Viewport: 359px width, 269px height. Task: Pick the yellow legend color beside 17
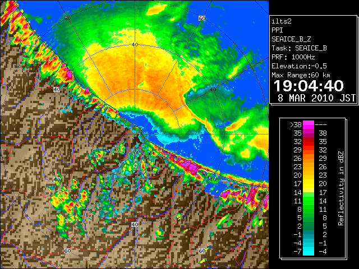click(x=309, y=184)
